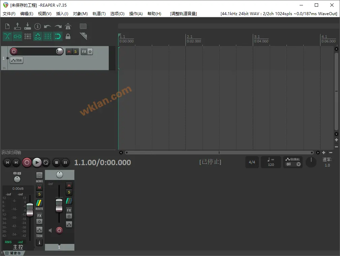Open the metronome settings icon

point(68,26)
